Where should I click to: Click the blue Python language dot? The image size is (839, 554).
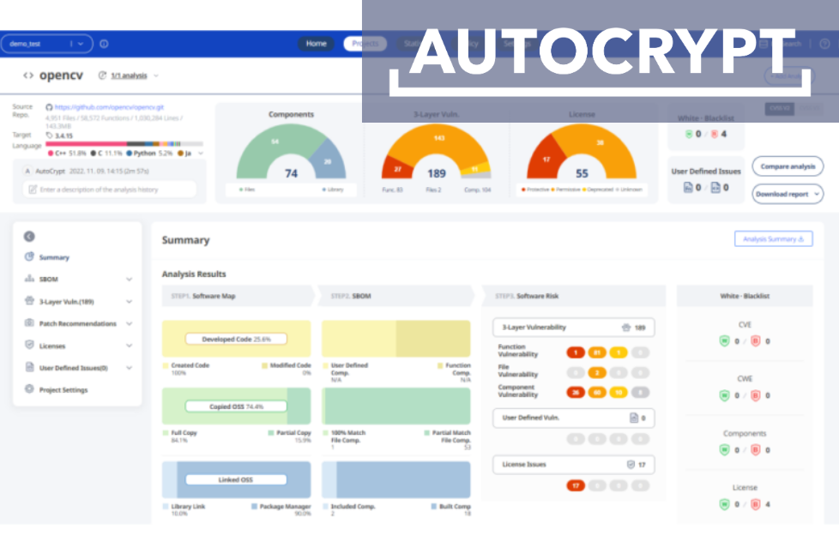pos(129,154)
